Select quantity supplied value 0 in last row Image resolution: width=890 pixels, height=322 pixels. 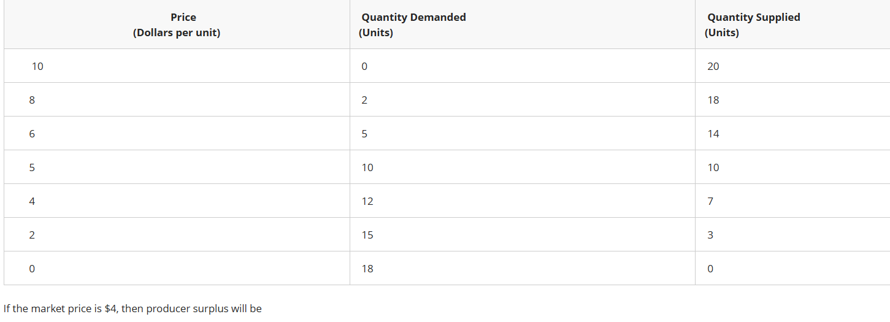click(x=710, y=269)
